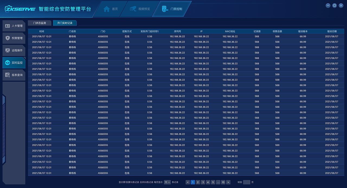The height and width of the screenshot is (188, 347).
Task: Click the IP column header
Action: point(201,31)
